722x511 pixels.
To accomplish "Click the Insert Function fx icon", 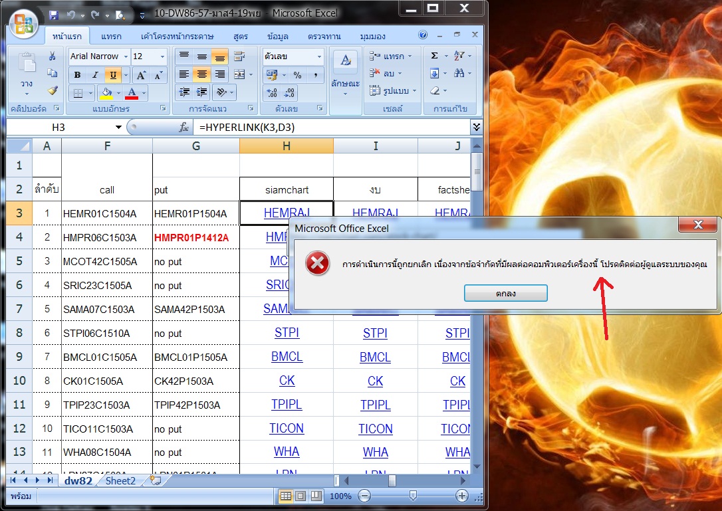I will (183, 128).
